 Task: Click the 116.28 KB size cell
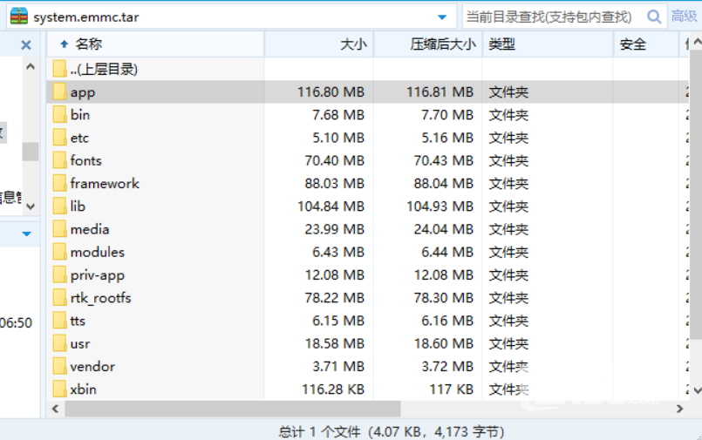point(333,389)
